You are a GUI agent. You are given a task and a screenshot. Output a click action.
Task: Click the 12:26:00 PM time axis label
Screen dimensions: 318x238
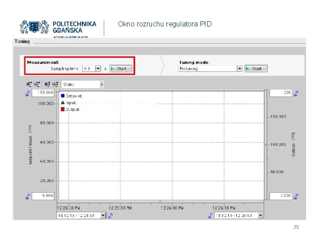[172, 208]
